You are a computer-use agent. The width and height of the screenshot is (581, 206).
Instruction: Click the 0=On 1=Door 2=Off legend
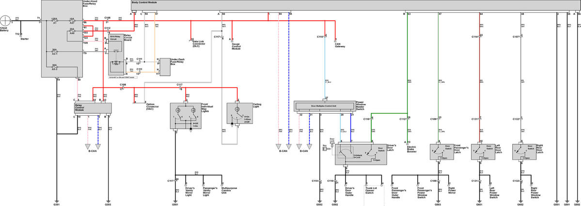point(247,119)
